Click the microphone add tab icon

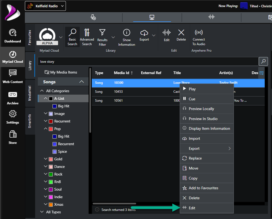pyautogui.click(x=93, y=17)
